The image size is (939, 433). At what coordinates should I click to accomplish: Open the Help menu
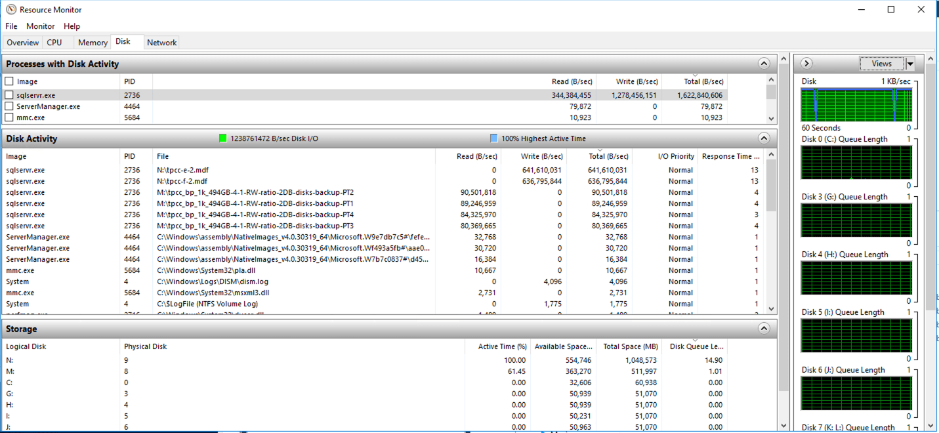pyautogui.click(x=72, y=26)
